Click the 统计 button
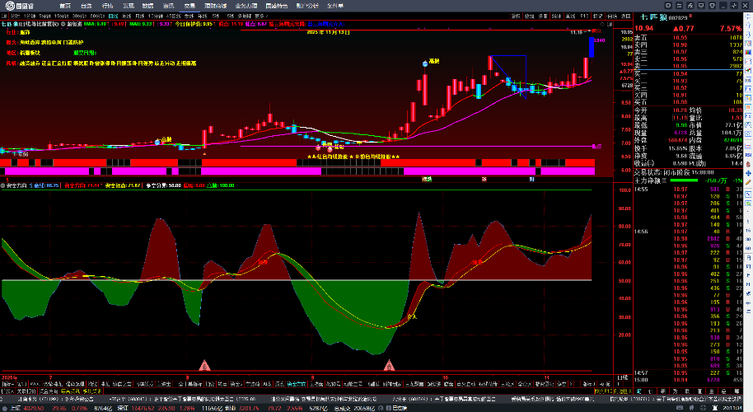Viewport: 753px width, 412px height. (557, 16)
